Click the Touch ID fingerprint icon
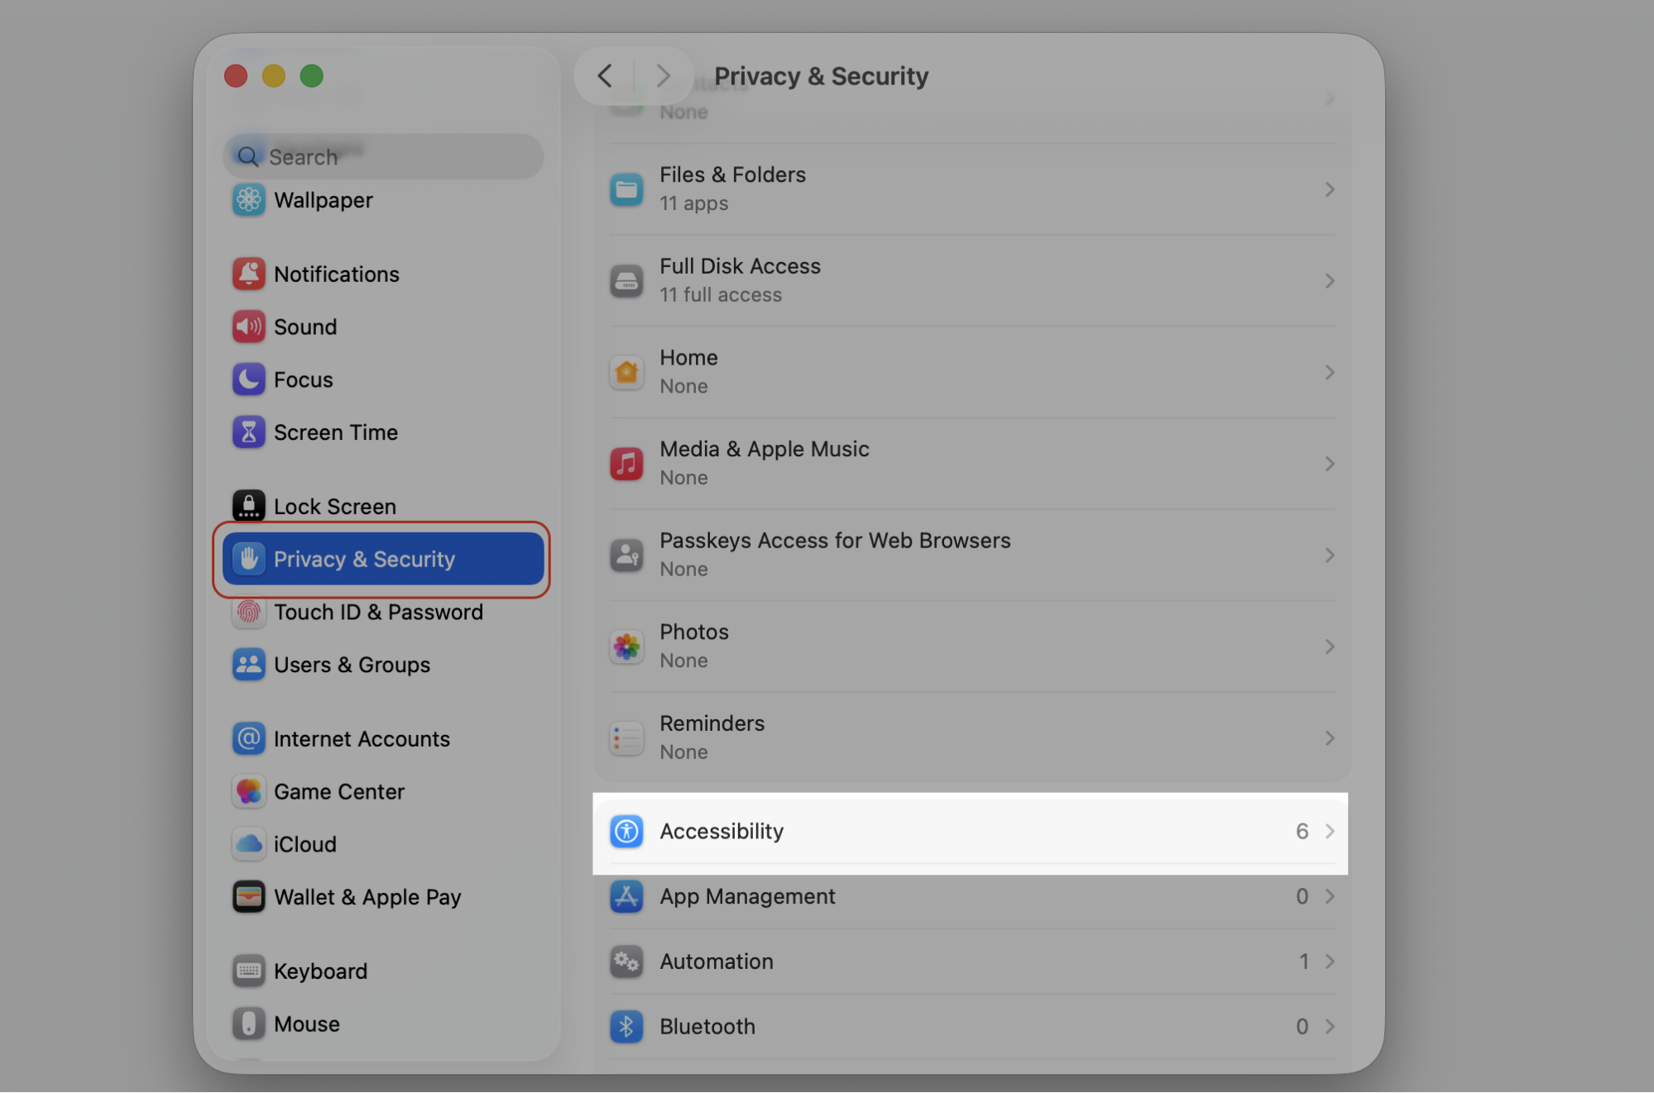The width and height of the screenshot is (1654, 1093). (248, 612)
